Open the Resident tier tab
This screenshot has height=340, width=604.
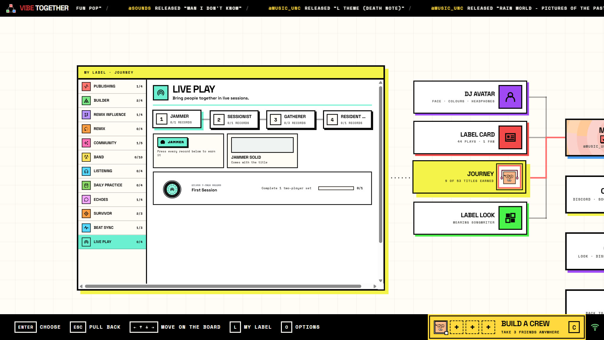coord(347,119)
